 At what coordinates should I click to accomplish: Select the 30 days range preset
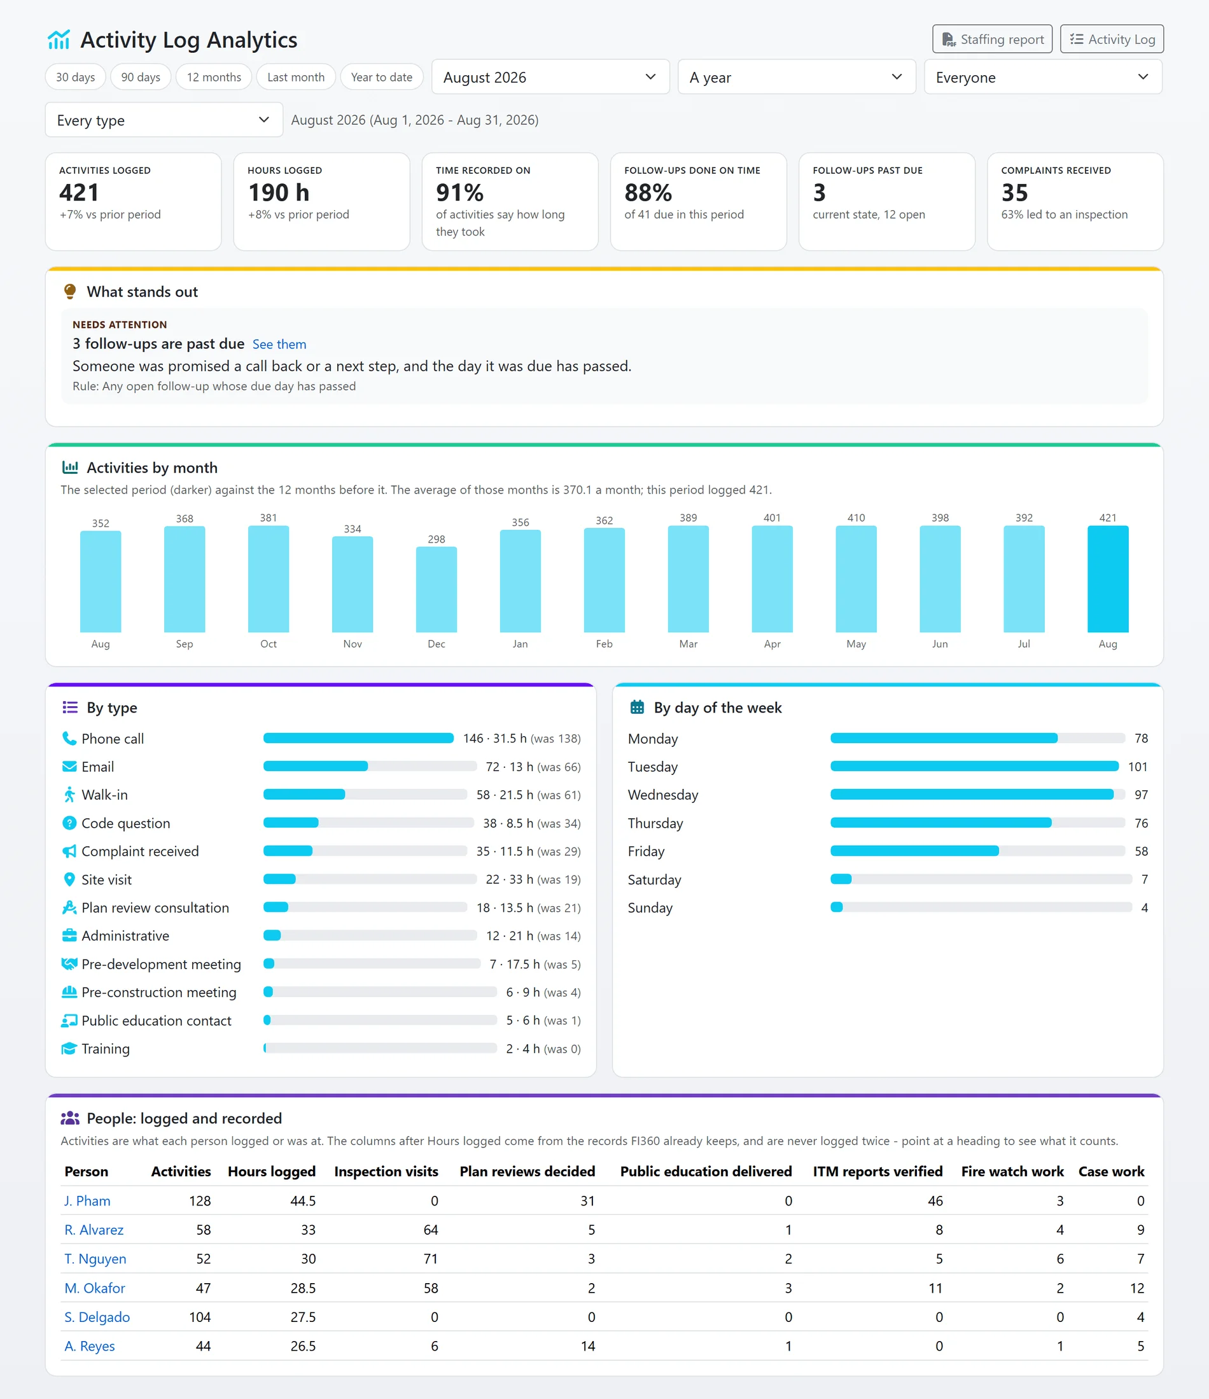pyautogui.click(x=76, y=77)
